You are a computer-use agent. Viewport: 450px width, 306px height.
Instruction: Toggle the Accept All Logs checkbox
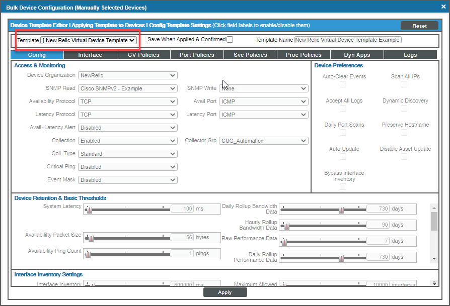343,109
